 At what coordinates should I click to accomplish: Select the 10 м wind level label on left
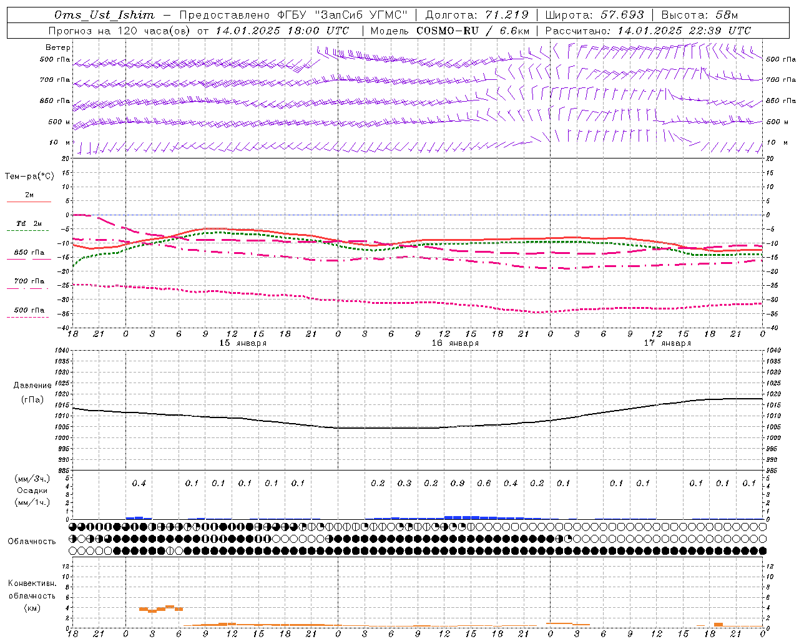click(x=60, y=142)
